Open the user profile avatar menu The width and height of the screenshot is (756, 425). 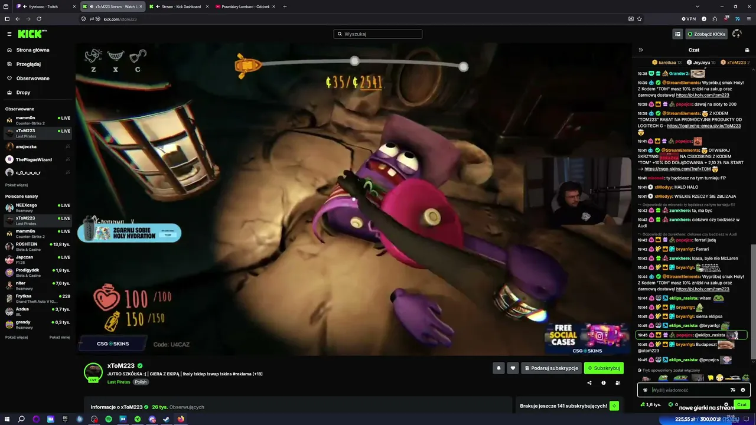click(x=737, y=34)
